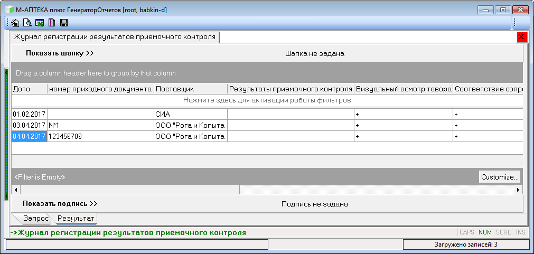
Task: Switch to the Запрос tab
Action: click(x=36, y=218)
